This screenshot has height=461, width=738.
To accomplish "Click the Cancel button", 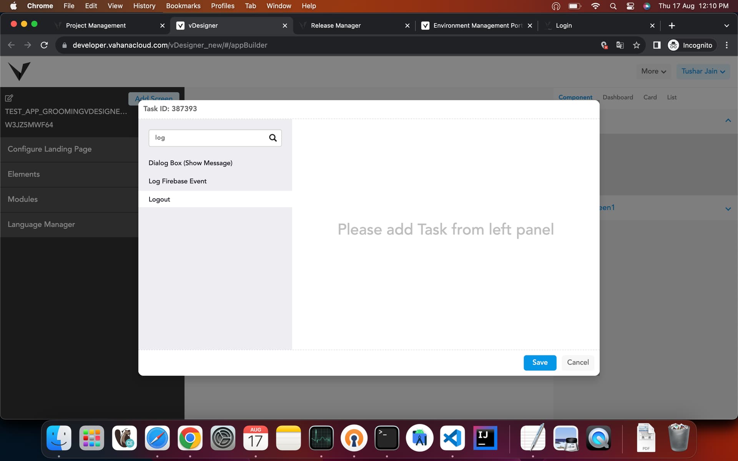I will click(x=578, y=363).
